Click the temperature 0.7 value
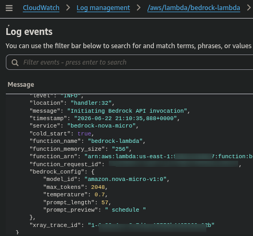253x236 pixels. point(100,195)
